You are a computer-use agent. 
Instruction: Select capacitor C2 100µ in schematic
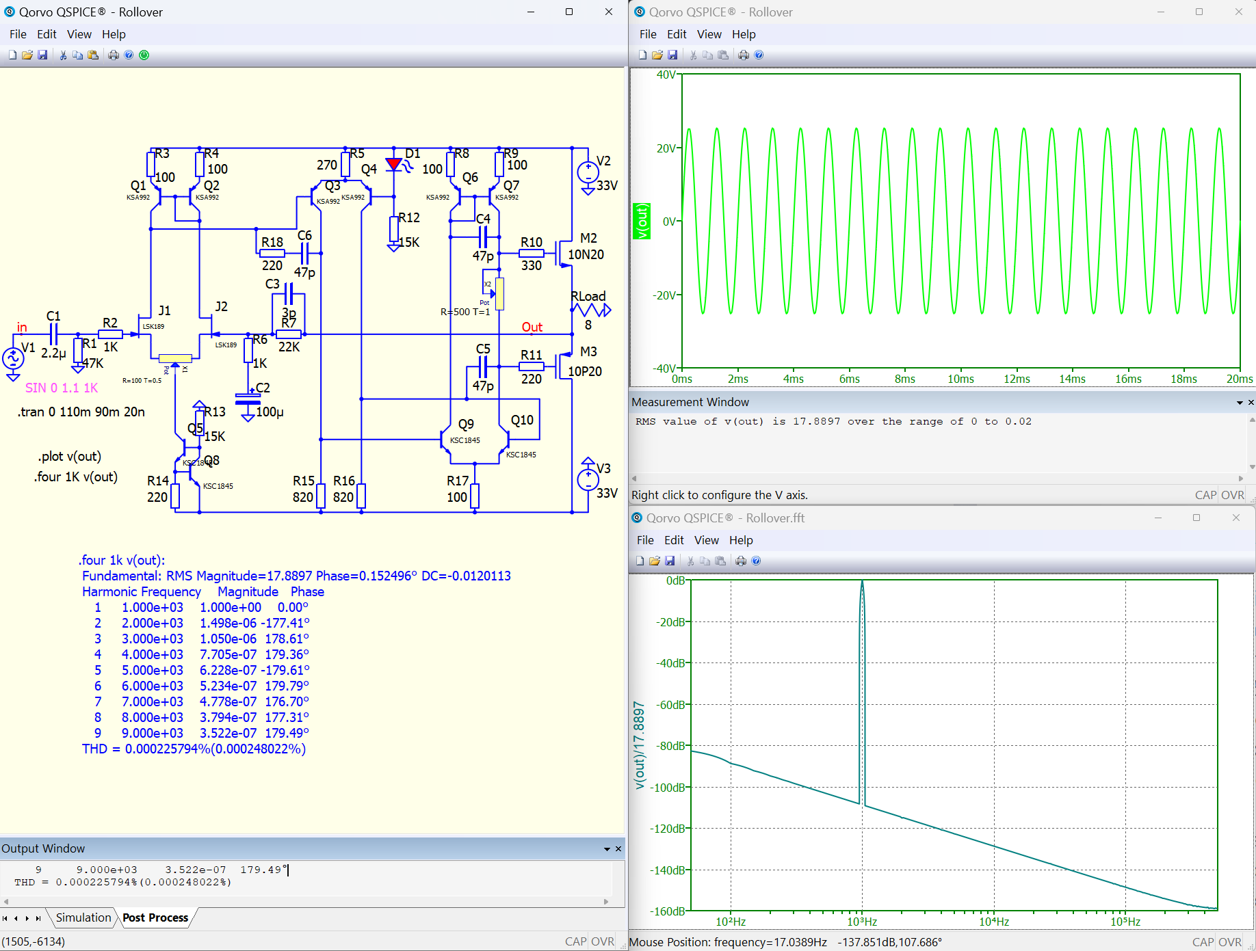248,399
